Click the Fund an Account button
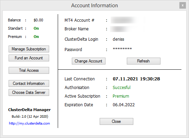The image size is (189, 138). pos(29,58)
